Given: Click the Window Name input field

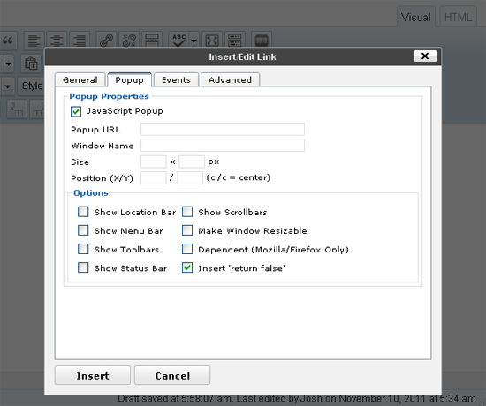Looking at the screenshot, I should [x=223, y=146].
